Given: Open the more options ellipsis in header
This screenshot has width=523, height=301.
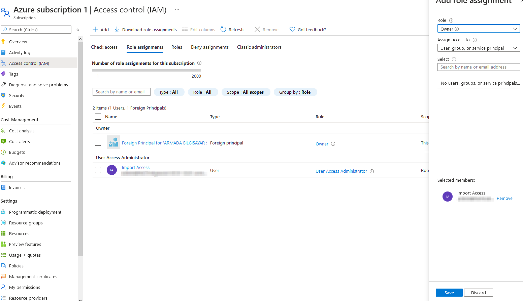Looking at the screenshot, I should [177, 10].
